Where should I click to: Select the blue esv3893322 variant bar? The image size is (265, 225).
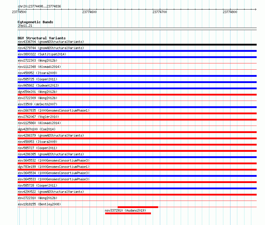pos(137,57)
